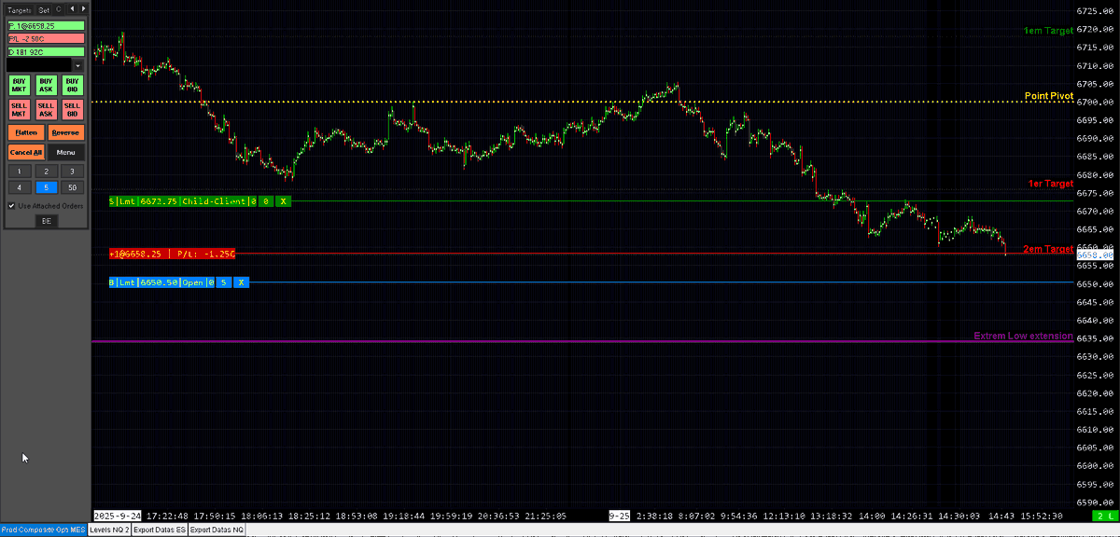Switch to the C tab
The height and width of the screenshot is (537, 1120).
click(x=58, y=9)
